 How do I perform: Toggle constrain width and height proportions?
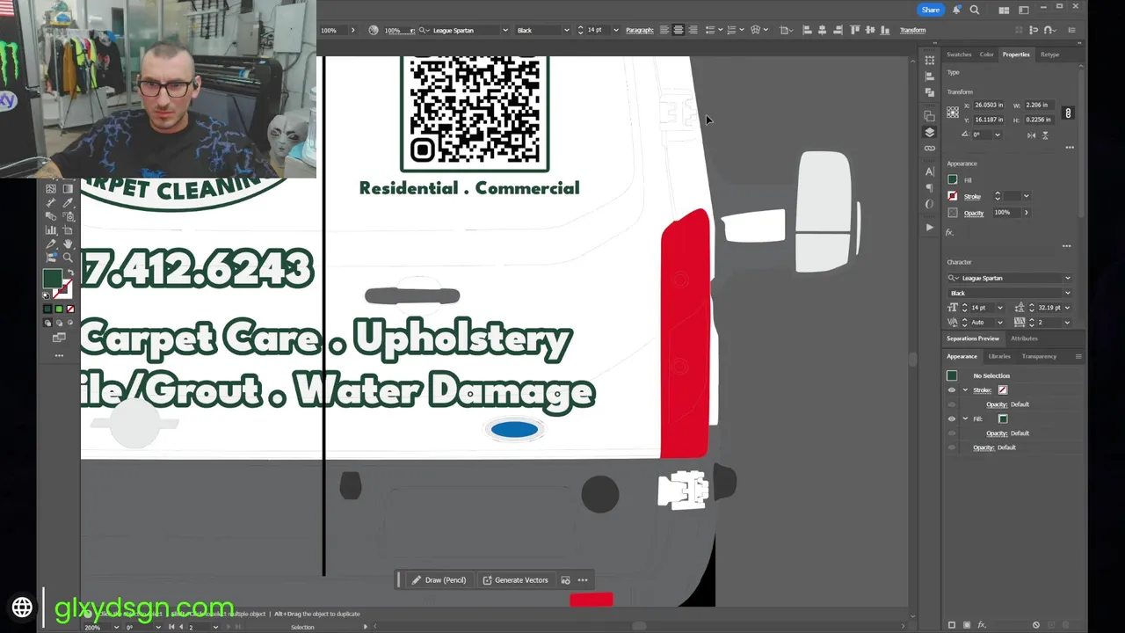pyautogui.click(x=1068, y=113)
